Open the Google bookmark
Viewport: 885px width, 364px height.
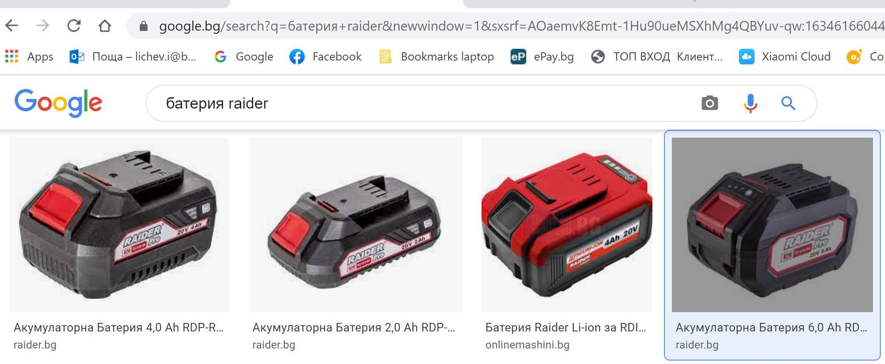click(244, 56)
